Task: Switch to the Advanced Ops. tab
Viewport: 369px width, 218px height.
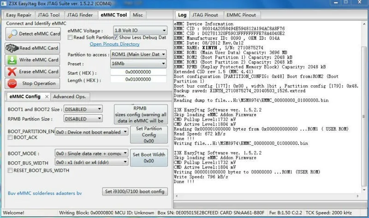Action: coord(70,97)
